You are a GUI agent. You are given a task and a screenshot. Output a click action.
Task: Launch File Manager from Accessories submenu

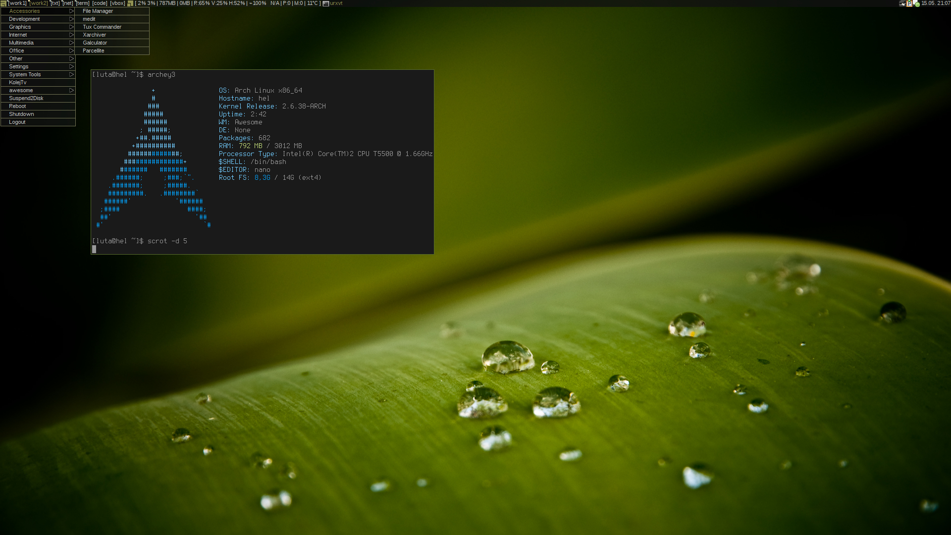[112, 11]
